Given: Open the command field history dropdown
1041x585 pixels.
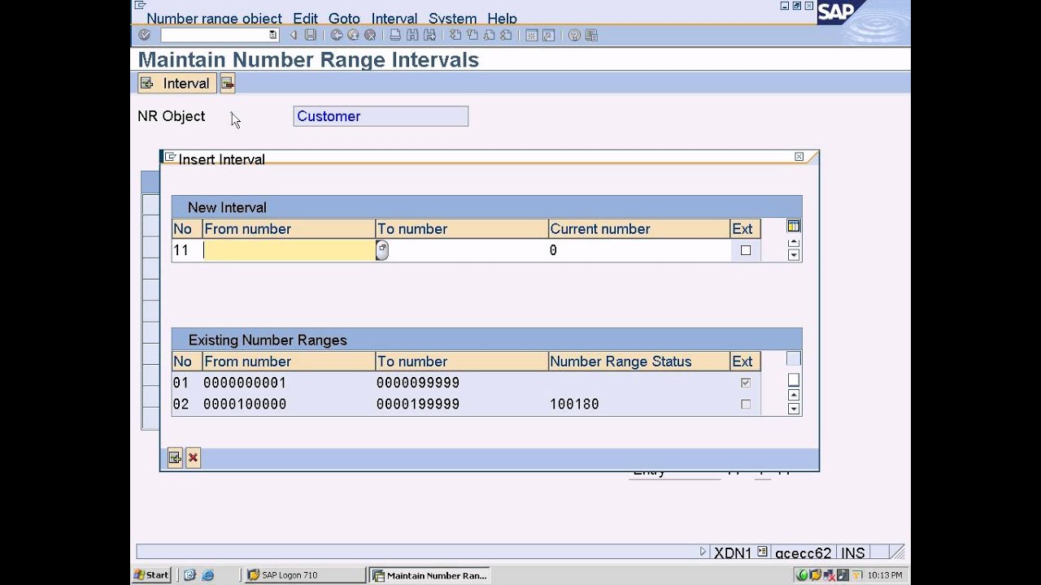Looking at the screenshot, I should click(272, 35).
